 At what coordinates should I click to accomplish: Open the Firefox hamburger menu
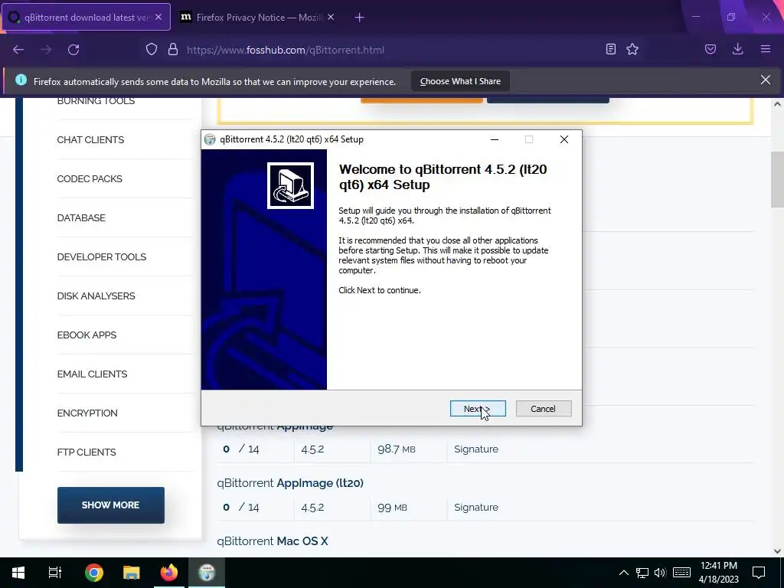pyautogui.click(x=766, y=49)
